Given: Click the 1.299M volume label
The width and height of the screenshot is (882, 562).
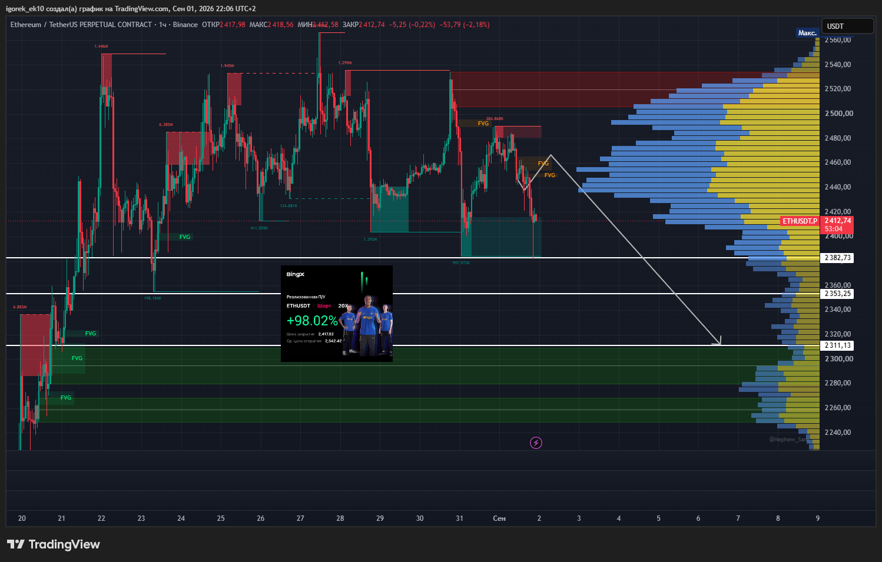Looking at the screenshot, I should pos(345,63).
